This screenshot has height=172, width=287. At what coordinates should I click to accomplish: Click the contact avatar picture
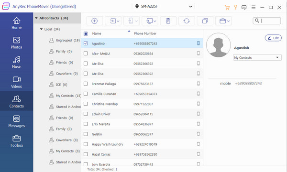point(219,45)
